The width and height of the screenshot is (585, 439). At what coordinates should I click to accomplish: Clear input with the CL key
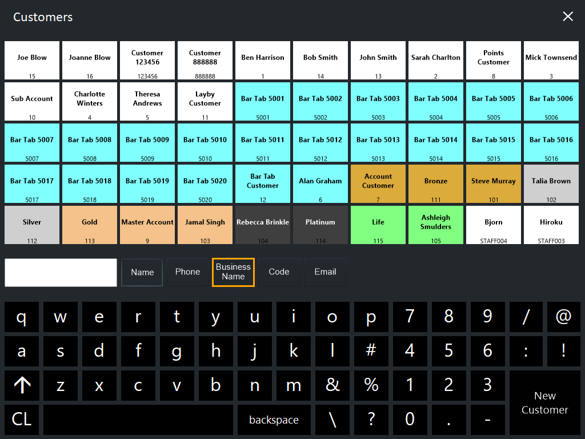(22, 420)
